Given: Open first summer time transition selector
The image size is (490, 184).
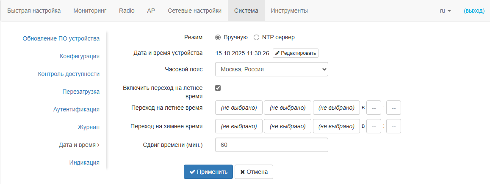Looking at the screenshot, I should tap(239, 108).
